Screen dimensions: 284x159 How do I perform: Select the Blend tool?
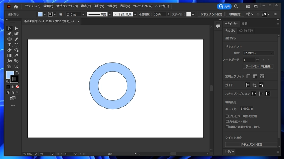pos(16,61)
